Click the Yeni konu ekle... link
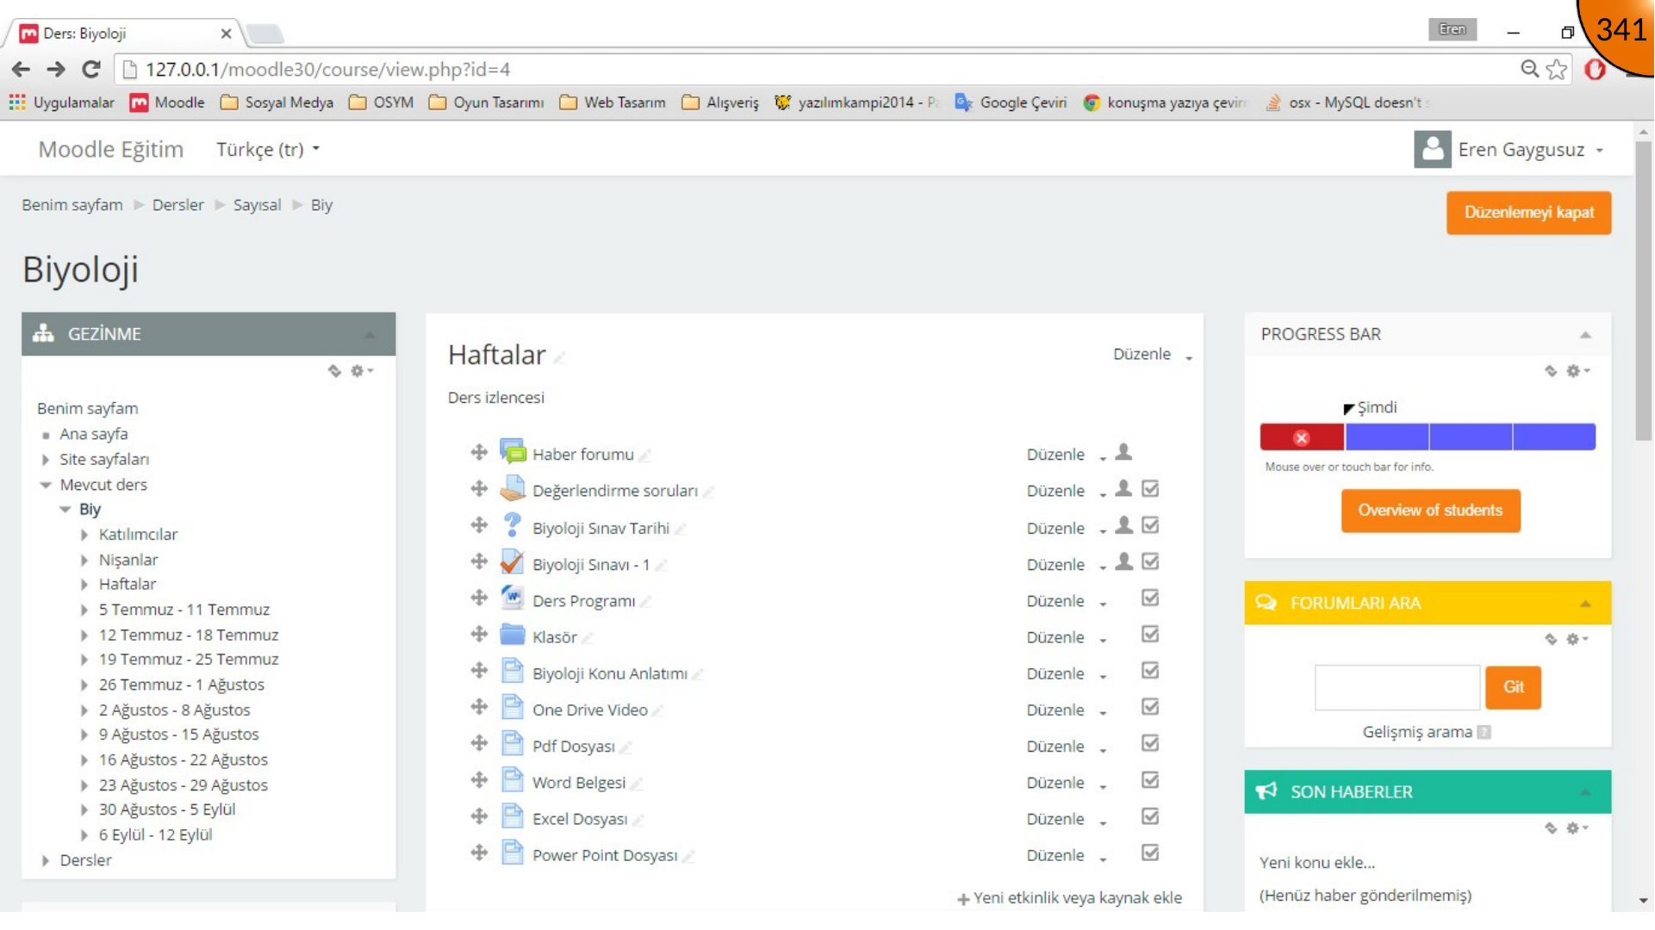The height and width of the screenshot is (930, 1655). pyautogui.click(x=1316, y=863)
